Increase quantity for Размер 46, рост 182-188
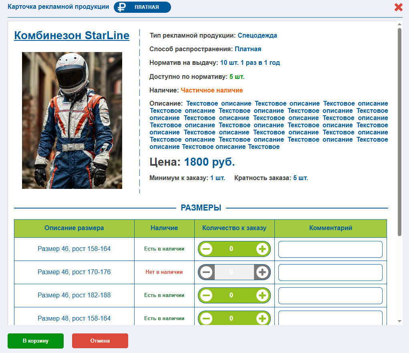Image resolution: width=409 pixels, height=353 pixels. (262, 295)
